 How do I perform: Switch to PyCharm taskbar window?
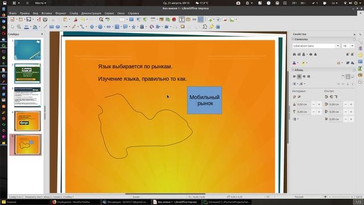(227, 202)
